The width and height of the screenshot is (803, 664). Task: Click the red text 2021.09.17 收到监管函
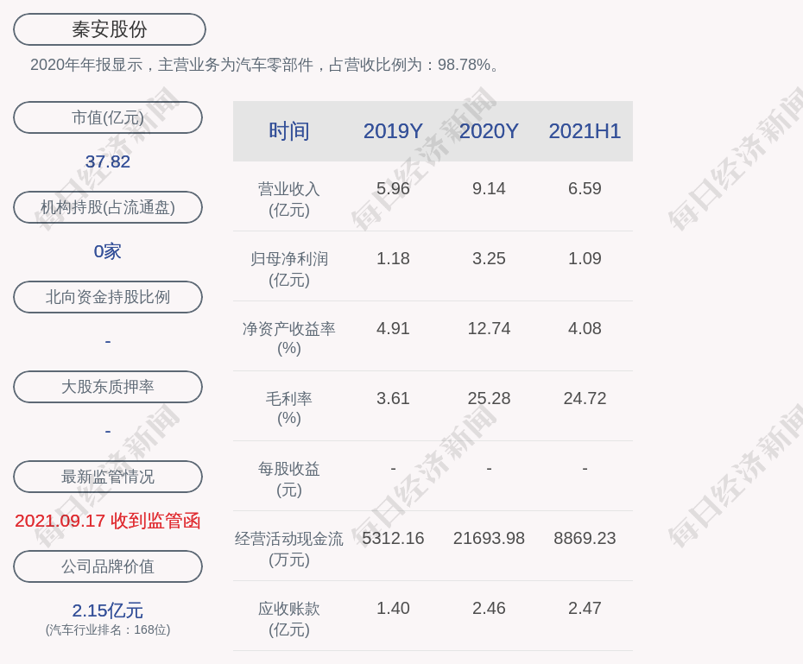tap(108, 521)
